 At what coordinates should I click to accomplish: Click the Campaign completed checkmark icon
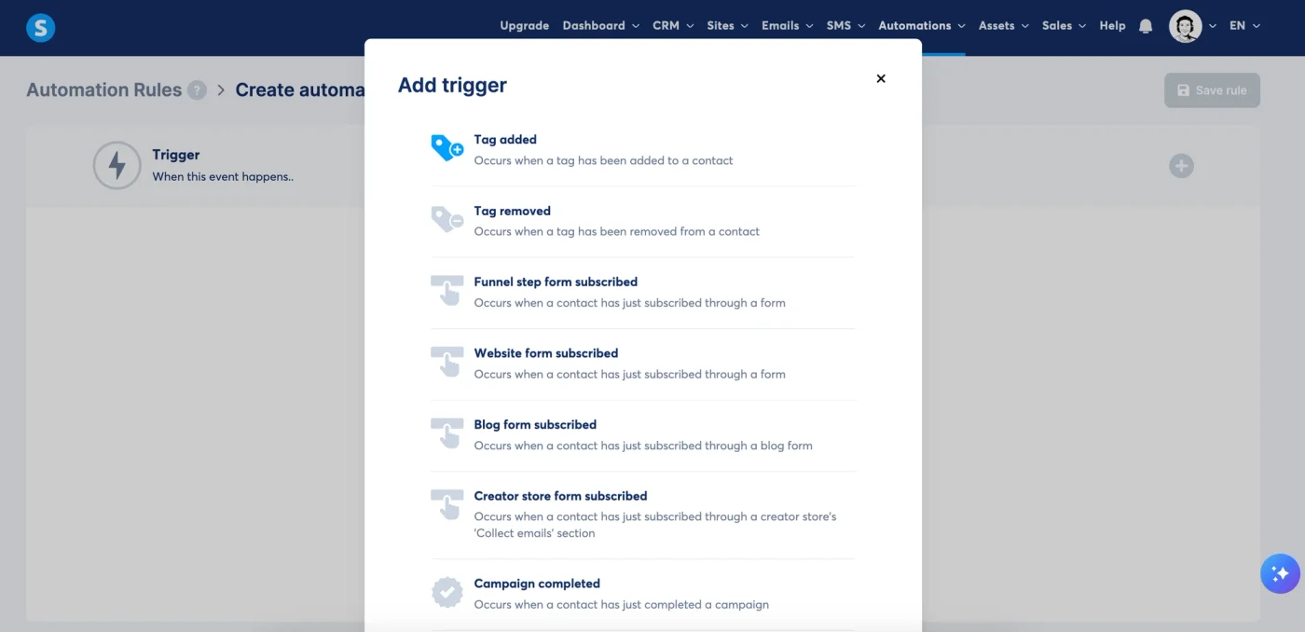[x=446, y=591]
